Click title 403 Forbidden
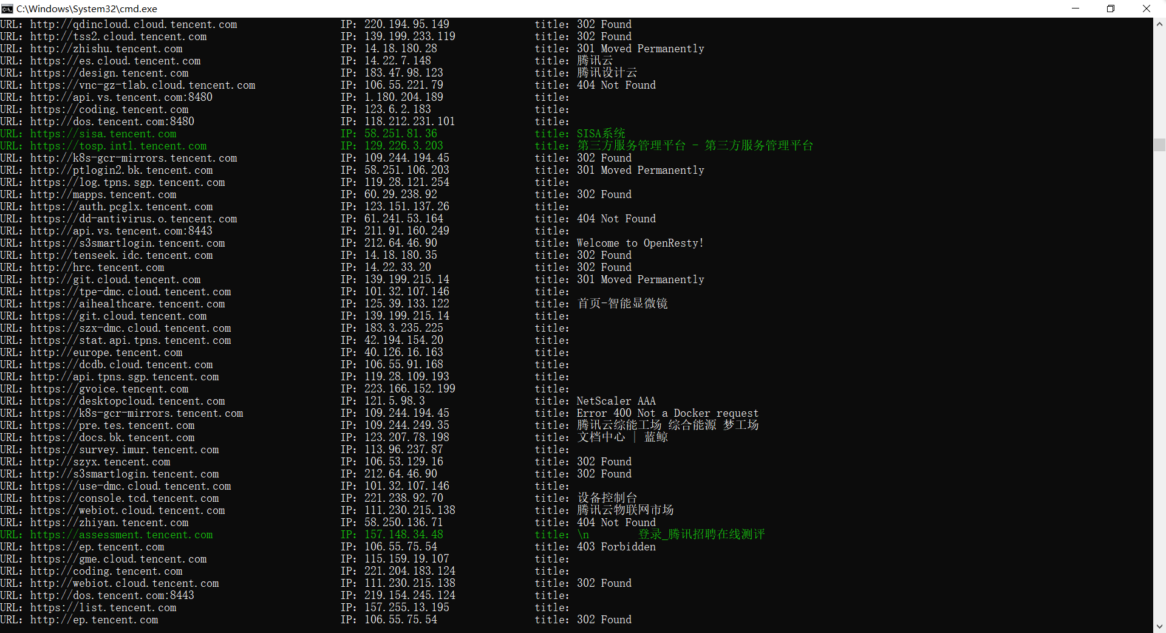Image resolution: width=1166 pixels, height=633 pixels. pos(616,547)
